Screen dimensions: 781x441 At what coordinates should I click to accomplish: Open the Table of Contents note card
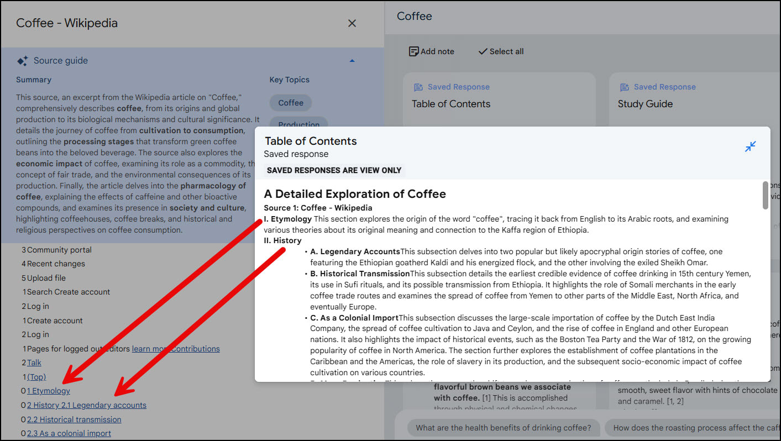click(x=499, y=101)
